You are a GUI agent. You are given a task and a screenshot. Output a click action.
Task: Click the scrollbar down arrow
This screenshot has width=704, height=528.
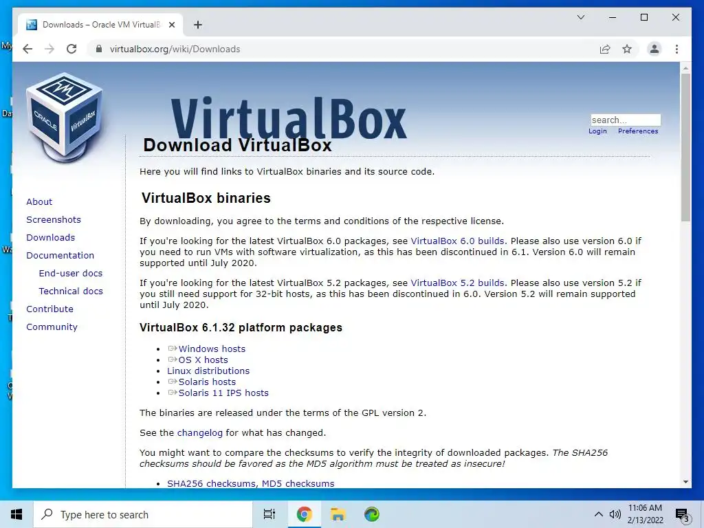pos(685,482)
